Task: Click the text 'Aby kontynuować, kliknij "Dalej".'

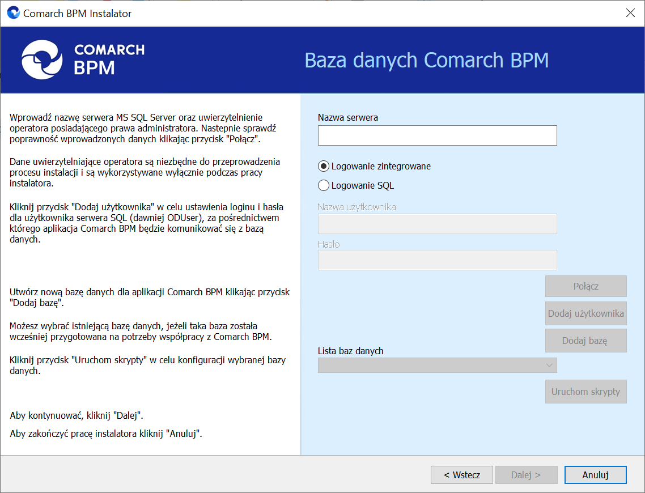Action: coord(77,415)
